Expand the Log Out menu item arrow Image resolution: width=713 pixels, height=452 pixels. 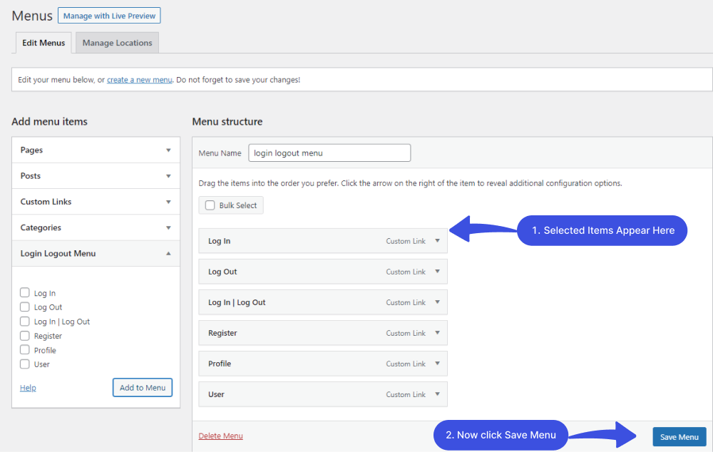(x=438, y=272)
